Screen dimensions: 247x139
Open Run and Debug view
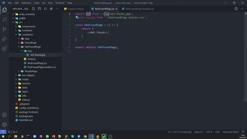[4, 39]
